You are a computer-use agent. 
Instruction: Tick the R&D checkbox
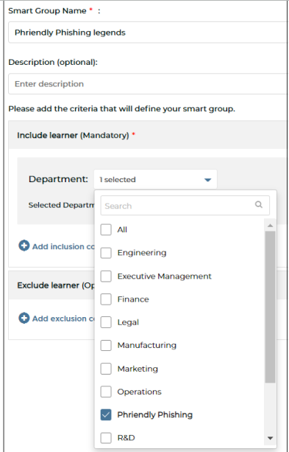point(106,438)
